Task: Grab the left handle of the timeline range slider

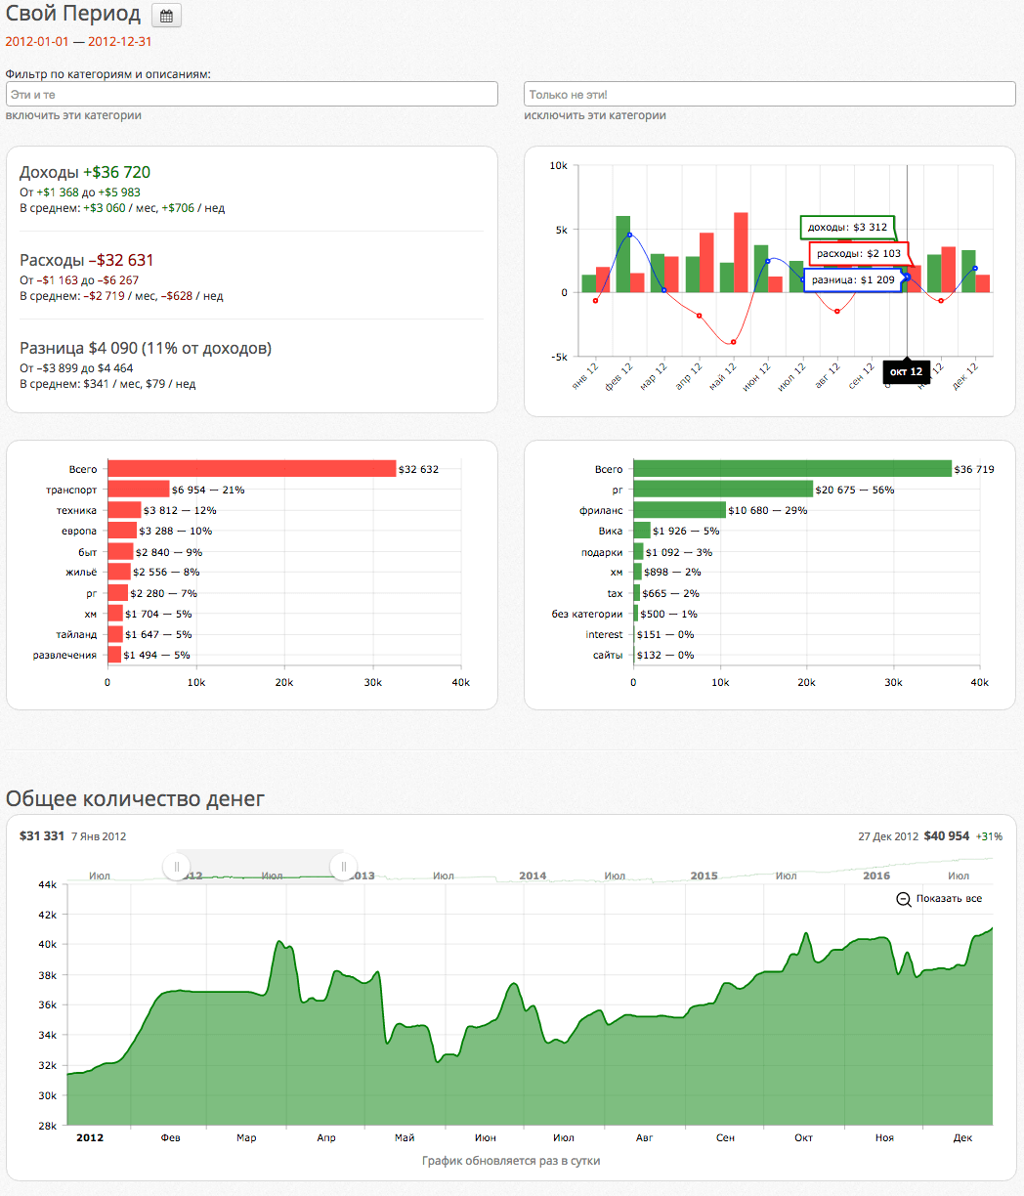Action: pyautogui.click(x=176, y=866)
